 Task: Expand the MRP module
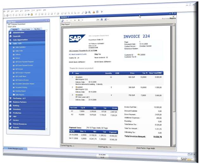27,117
